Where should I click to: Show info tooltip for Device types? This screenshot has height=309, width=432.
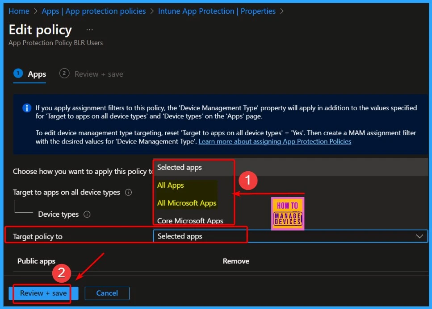87,214
